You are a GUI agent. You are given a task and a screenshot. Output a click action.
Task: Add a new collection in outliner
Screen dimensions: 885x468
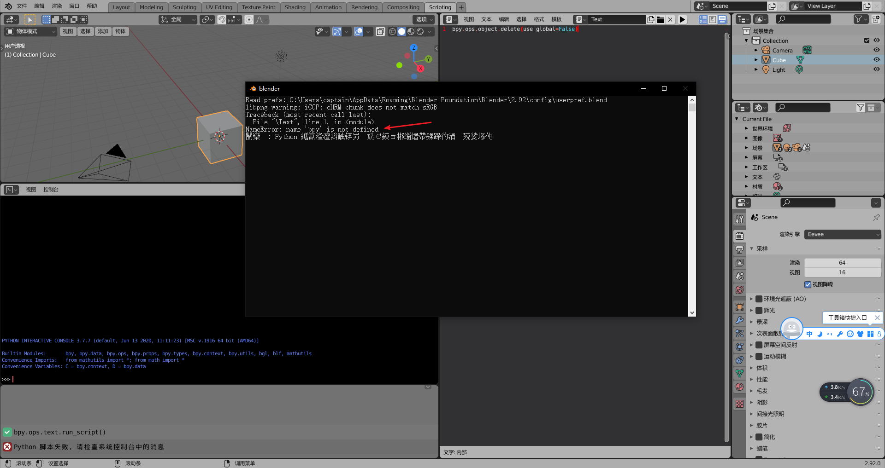pyautogui.click(x=876, y=19)
